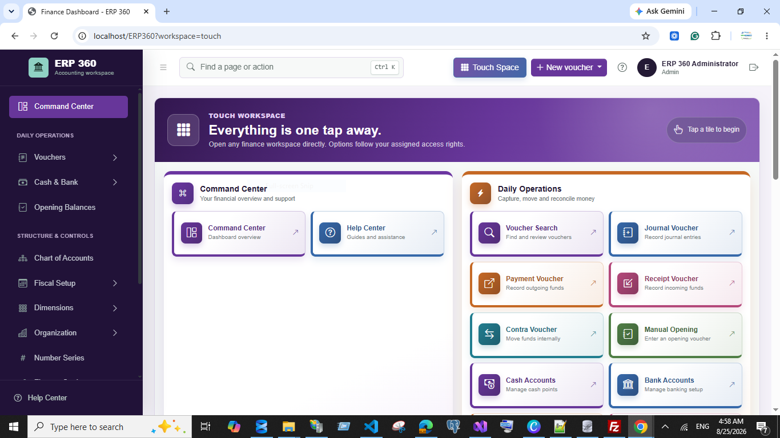Image resolution: width=780 pixels, height=438 pixels.
Task: Toggle the sidebar hamburger menu icon
Action: (x=163, y=67)
